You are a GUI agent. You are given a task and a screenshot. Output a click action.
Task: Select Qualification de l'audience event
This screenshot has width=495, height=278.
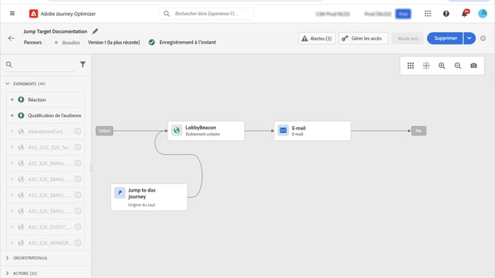point(46,116)
